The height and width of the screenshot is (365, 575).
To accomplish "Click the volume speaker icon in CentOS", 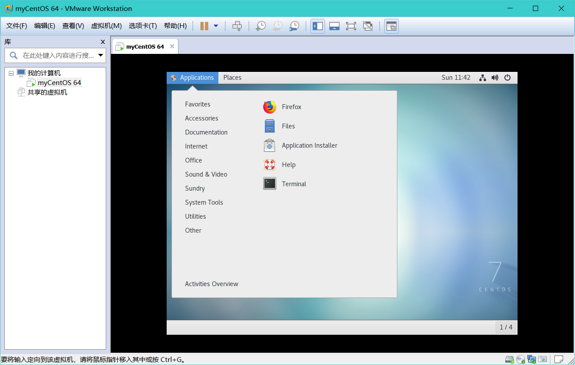I will click(x=495, y=78).
